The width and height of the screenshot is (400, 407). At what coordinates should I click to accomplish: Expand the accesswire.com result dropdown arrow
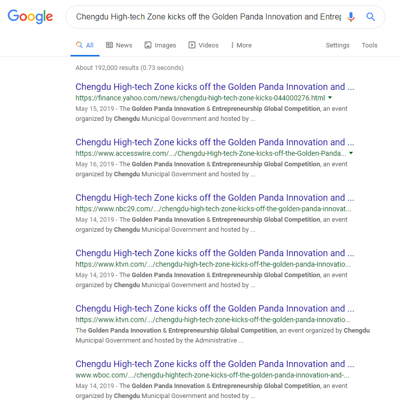(351, 153)
